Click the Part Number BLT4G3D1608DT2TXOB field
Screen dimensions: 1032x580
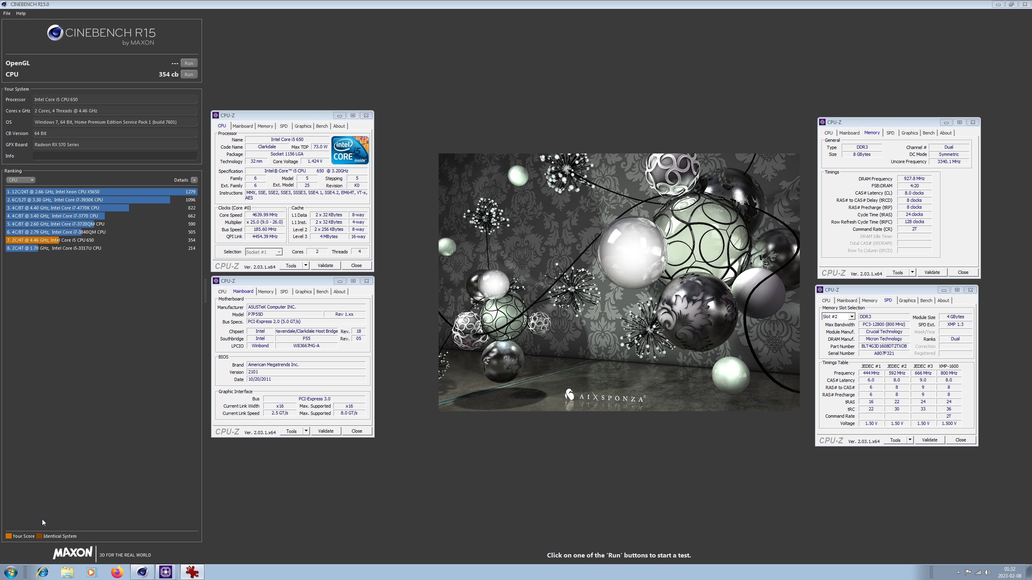884,346
